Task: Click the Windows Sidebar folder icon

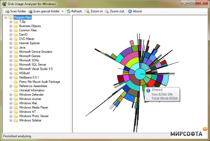Action: coord(16,120)
